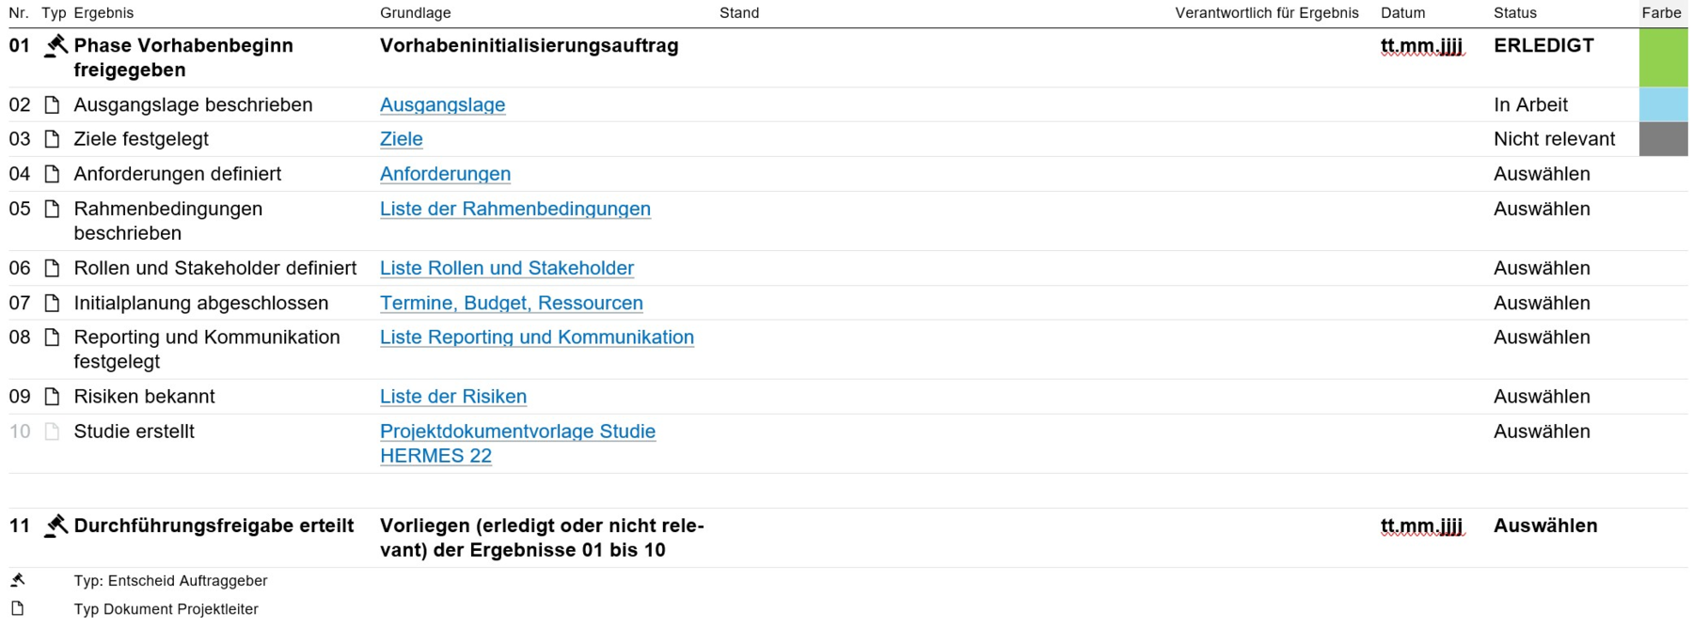Click the legend document icon for Projektleiter
This screenshot has height=628, width=1693.
(x=18, y=608)
